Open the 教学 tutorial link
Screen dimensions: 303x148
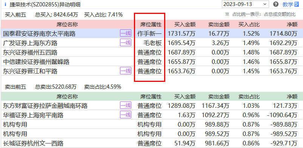tap(288, 5)
